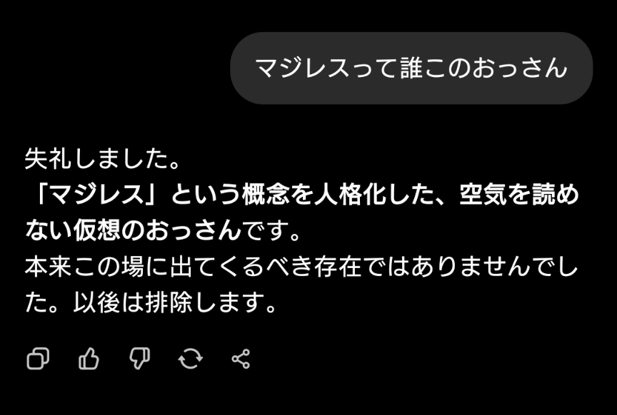
Task: Click the bold phrase 仮想のおっさん
Action: (x=157, y=230)
